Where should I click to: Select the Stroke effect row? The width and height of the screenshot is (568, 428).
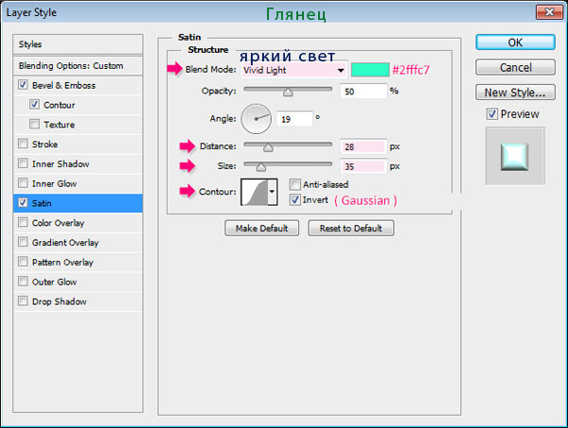click(78, 145)
